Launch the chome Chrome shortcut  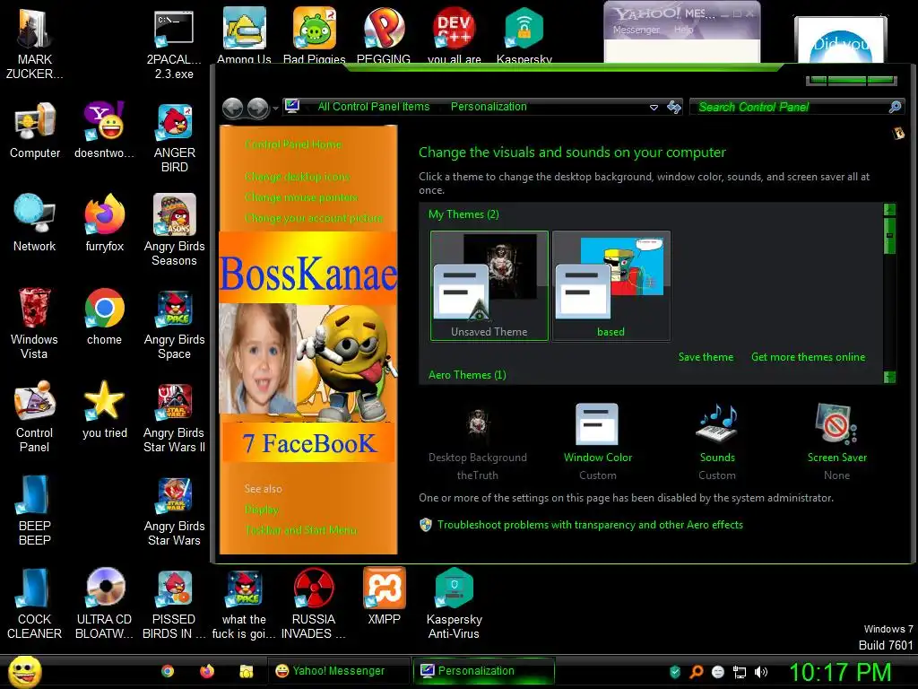pos(104,316)
